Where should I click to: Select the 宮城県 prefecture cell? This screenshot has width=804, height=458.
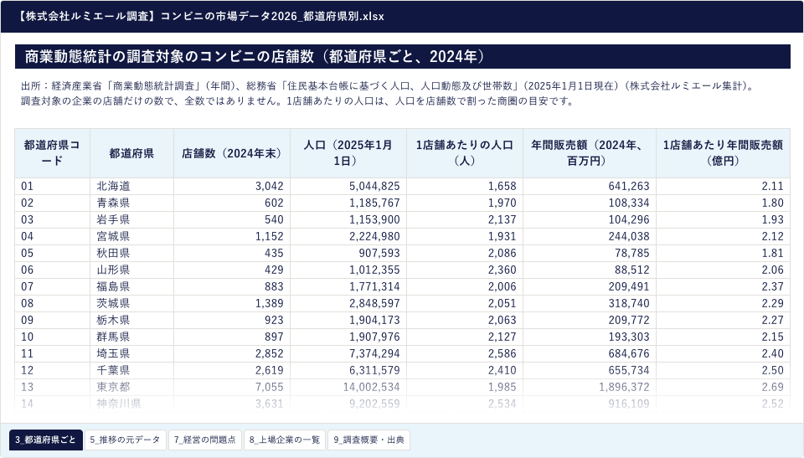[131, 236]
